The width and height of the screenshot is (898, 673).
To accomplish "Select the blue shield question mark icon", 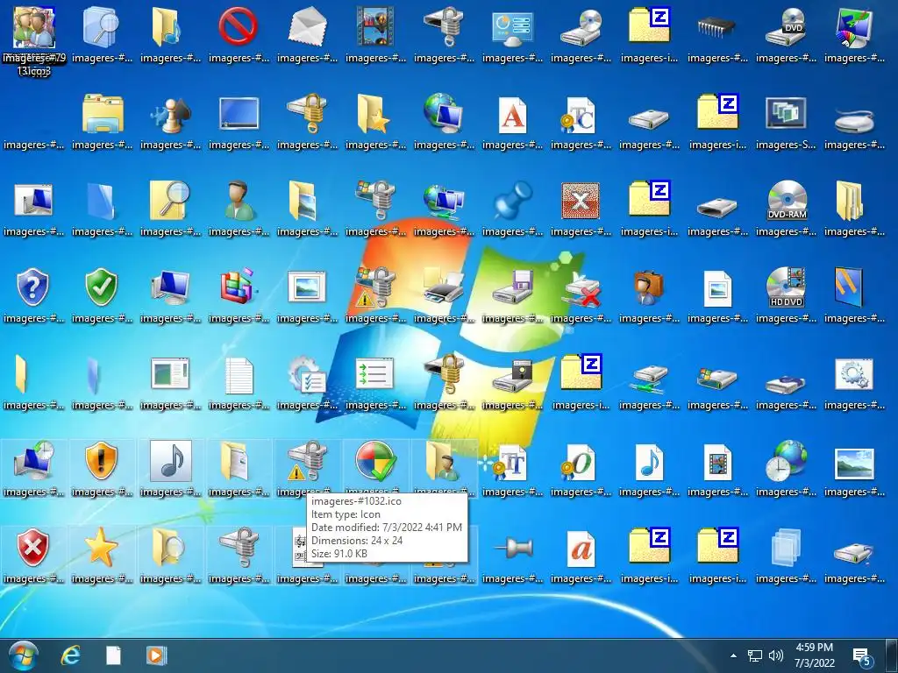I will [x=32, y=287].
